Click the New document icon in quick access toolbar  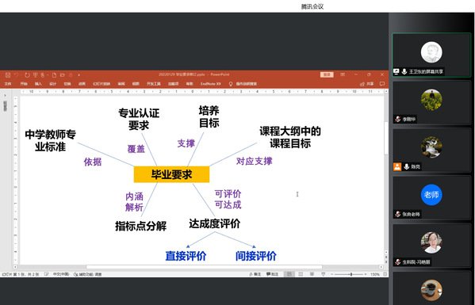54,74
